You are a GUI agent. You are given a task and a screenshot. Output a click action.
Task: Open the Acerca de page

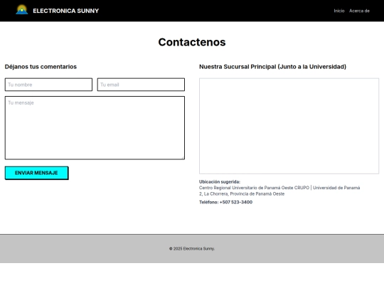[x=359, y=11]
